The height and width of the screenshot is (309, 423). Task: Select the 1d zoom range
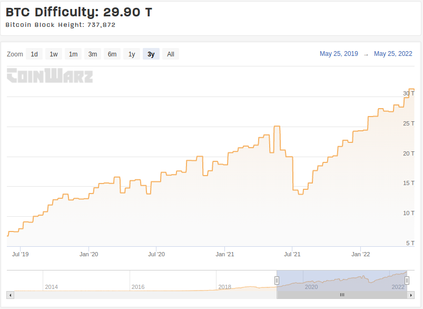(x=34, y=54)
